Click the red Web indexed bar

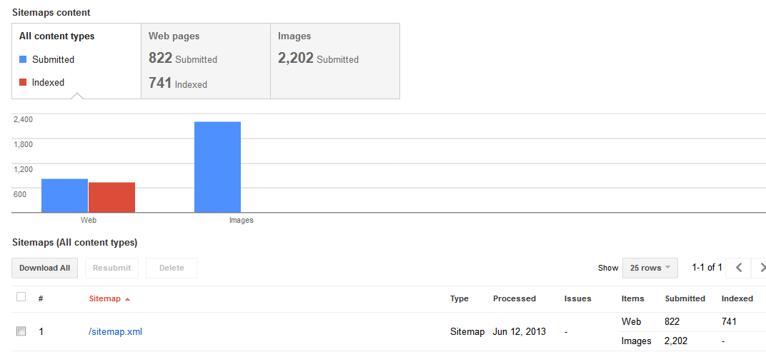[112, 197]
